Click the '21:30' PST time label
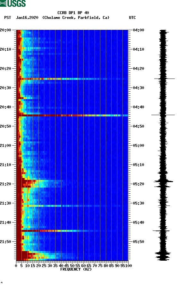The width and height of the screenshot is (177, 286). pyautogui.click(x=5, y=203)
